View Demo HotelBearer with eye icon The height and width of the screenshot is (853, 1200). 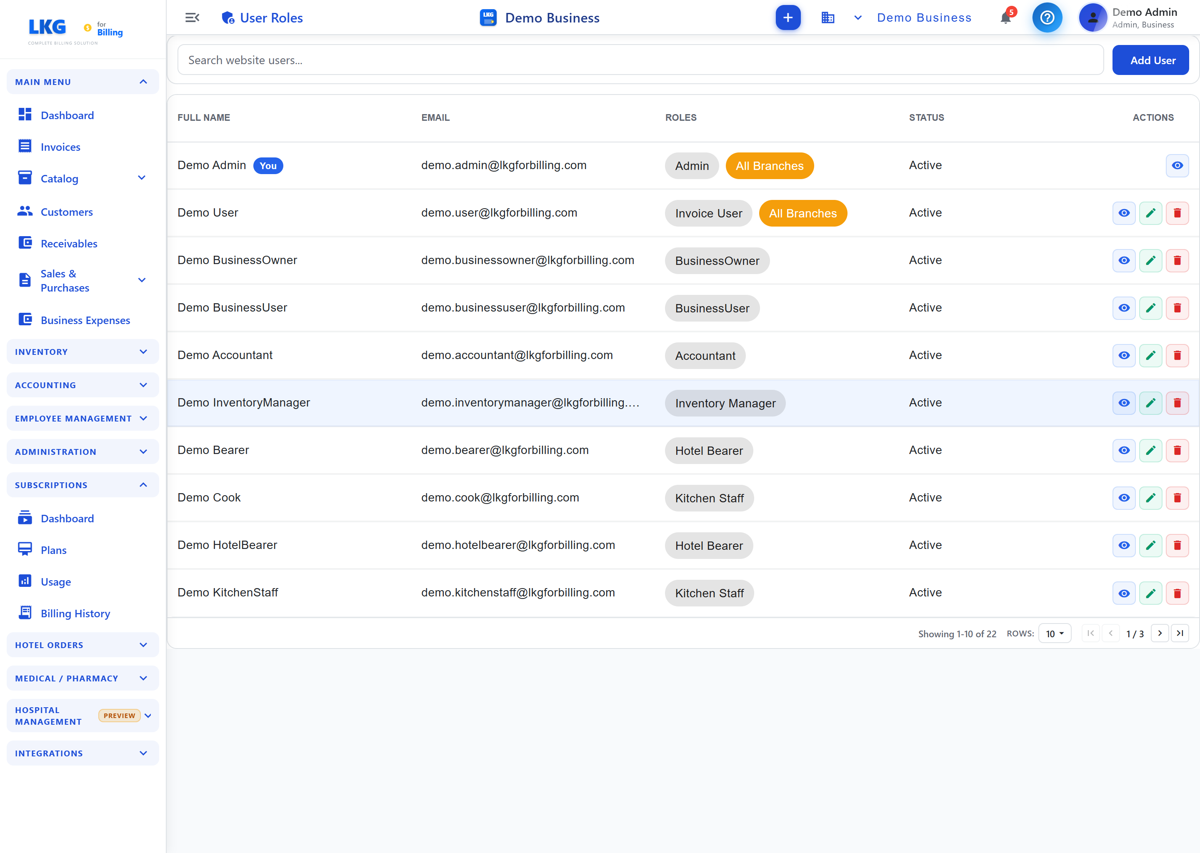[1124, 545]
